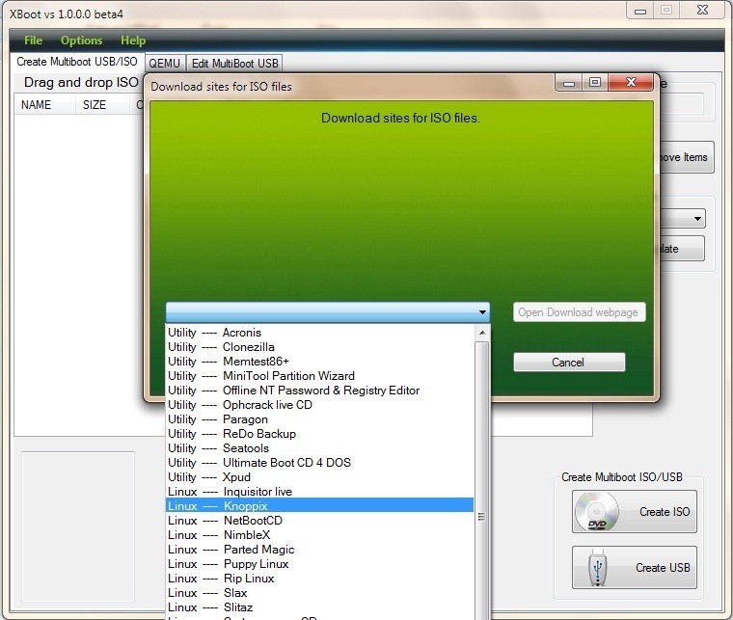733x620 pixels.
Task: Click the Open Download webpage button
Action: click(579, 312)
